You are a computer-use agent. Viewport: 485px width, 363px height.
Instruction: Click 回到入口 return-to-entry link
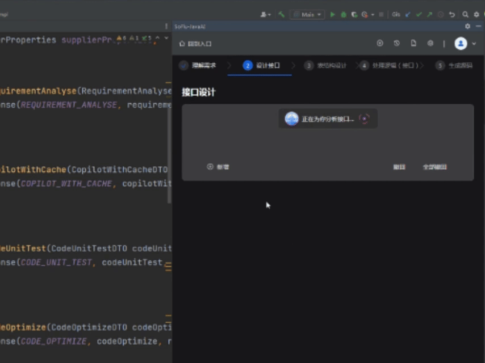click(x=199, y=44)
